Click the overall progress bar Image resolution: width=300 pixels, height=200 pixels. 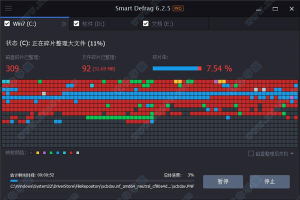coord(102,180)
